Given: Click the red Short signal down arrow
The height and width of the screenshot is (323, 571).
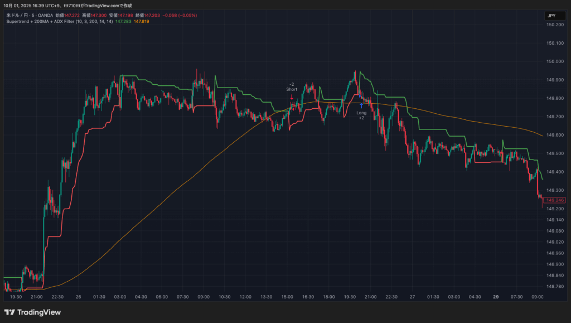Looking at the screenshot, I should (x=292, y=97).
